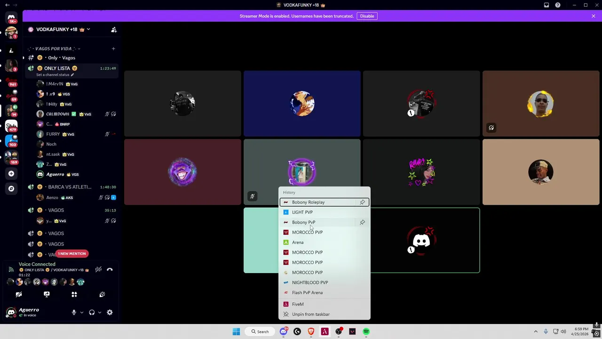Open Discord direct messages home icon
Viewport: 602px width, 339px height.
click(x=11, y=18)
